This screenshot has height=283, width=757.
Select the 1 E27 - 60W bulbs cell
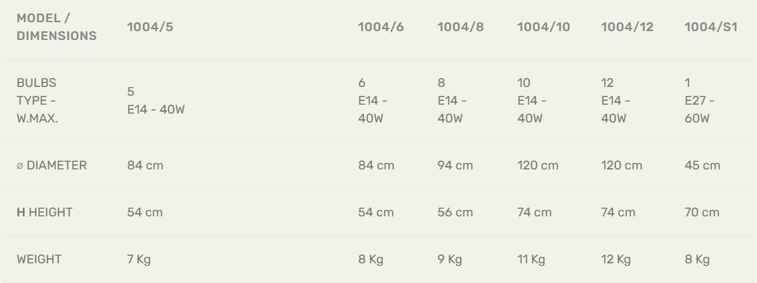tap(699, 101)
